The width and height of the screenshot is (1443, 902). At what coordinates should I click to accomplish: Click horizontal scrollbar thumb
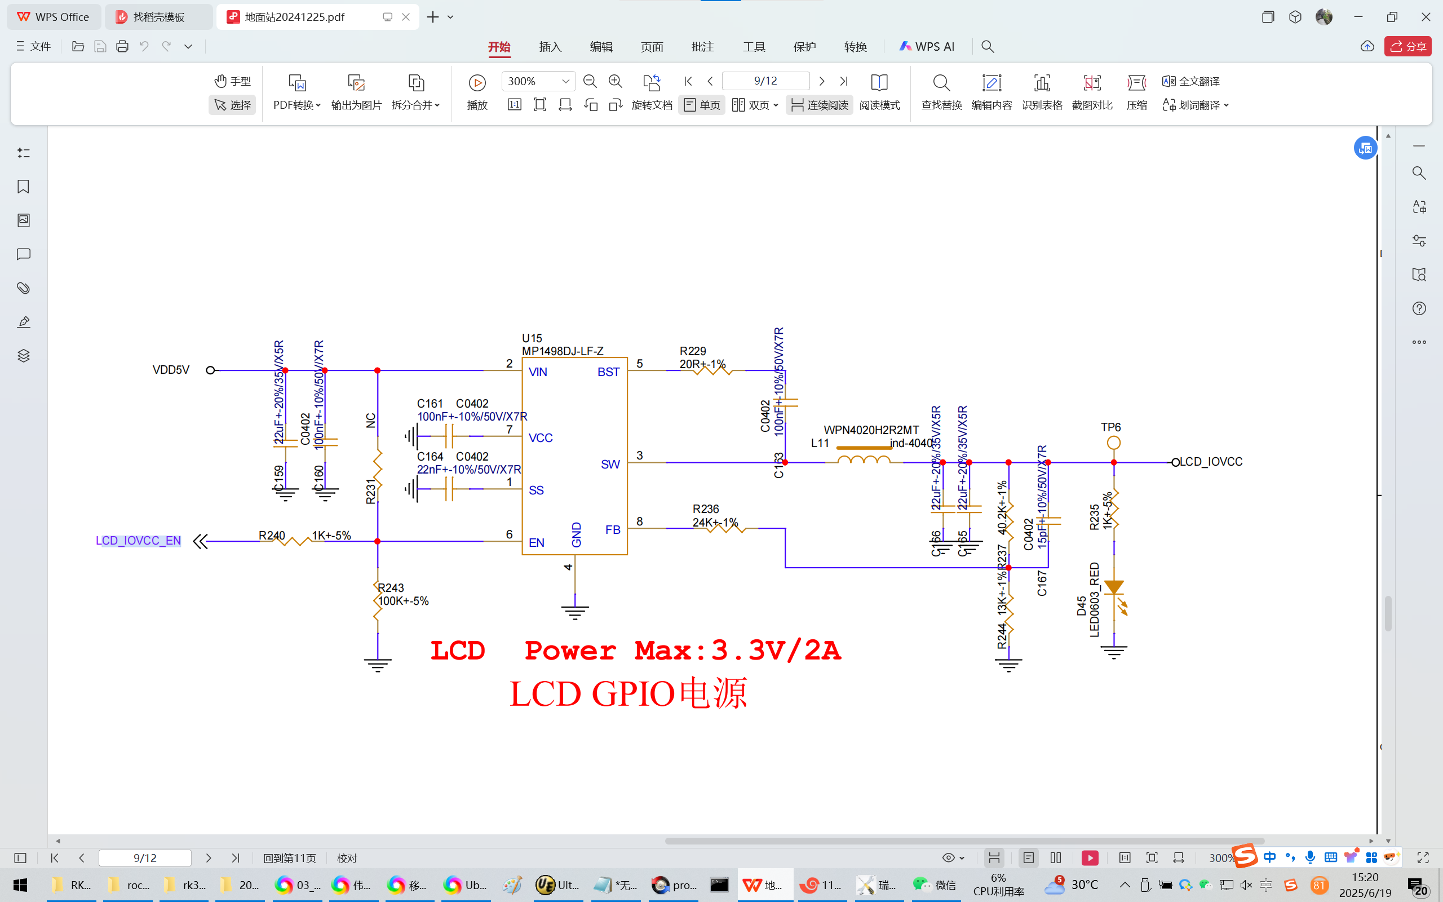[964, 841]
